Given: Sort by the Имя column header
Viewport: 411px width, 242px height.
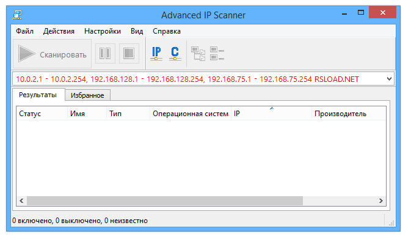Looking at the screenshot, I should click(x=87, y=114).
